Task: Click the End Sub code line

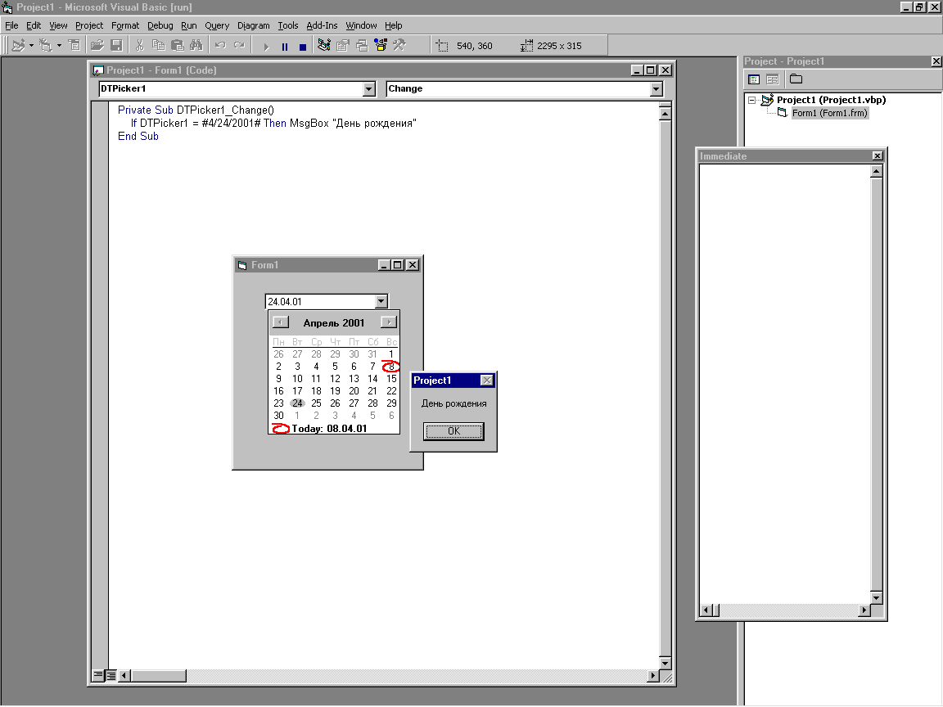Action: (x=138, y=137)
